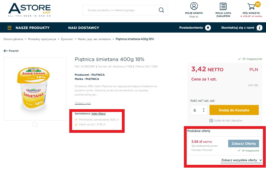266x169 pixels.
Task: Click the info icon next to Skontaktuj się z nami
Action: click(259, 28)
